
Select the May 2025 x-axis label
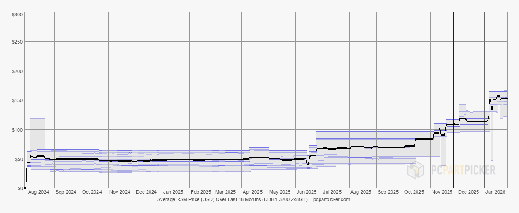[279, 192]
